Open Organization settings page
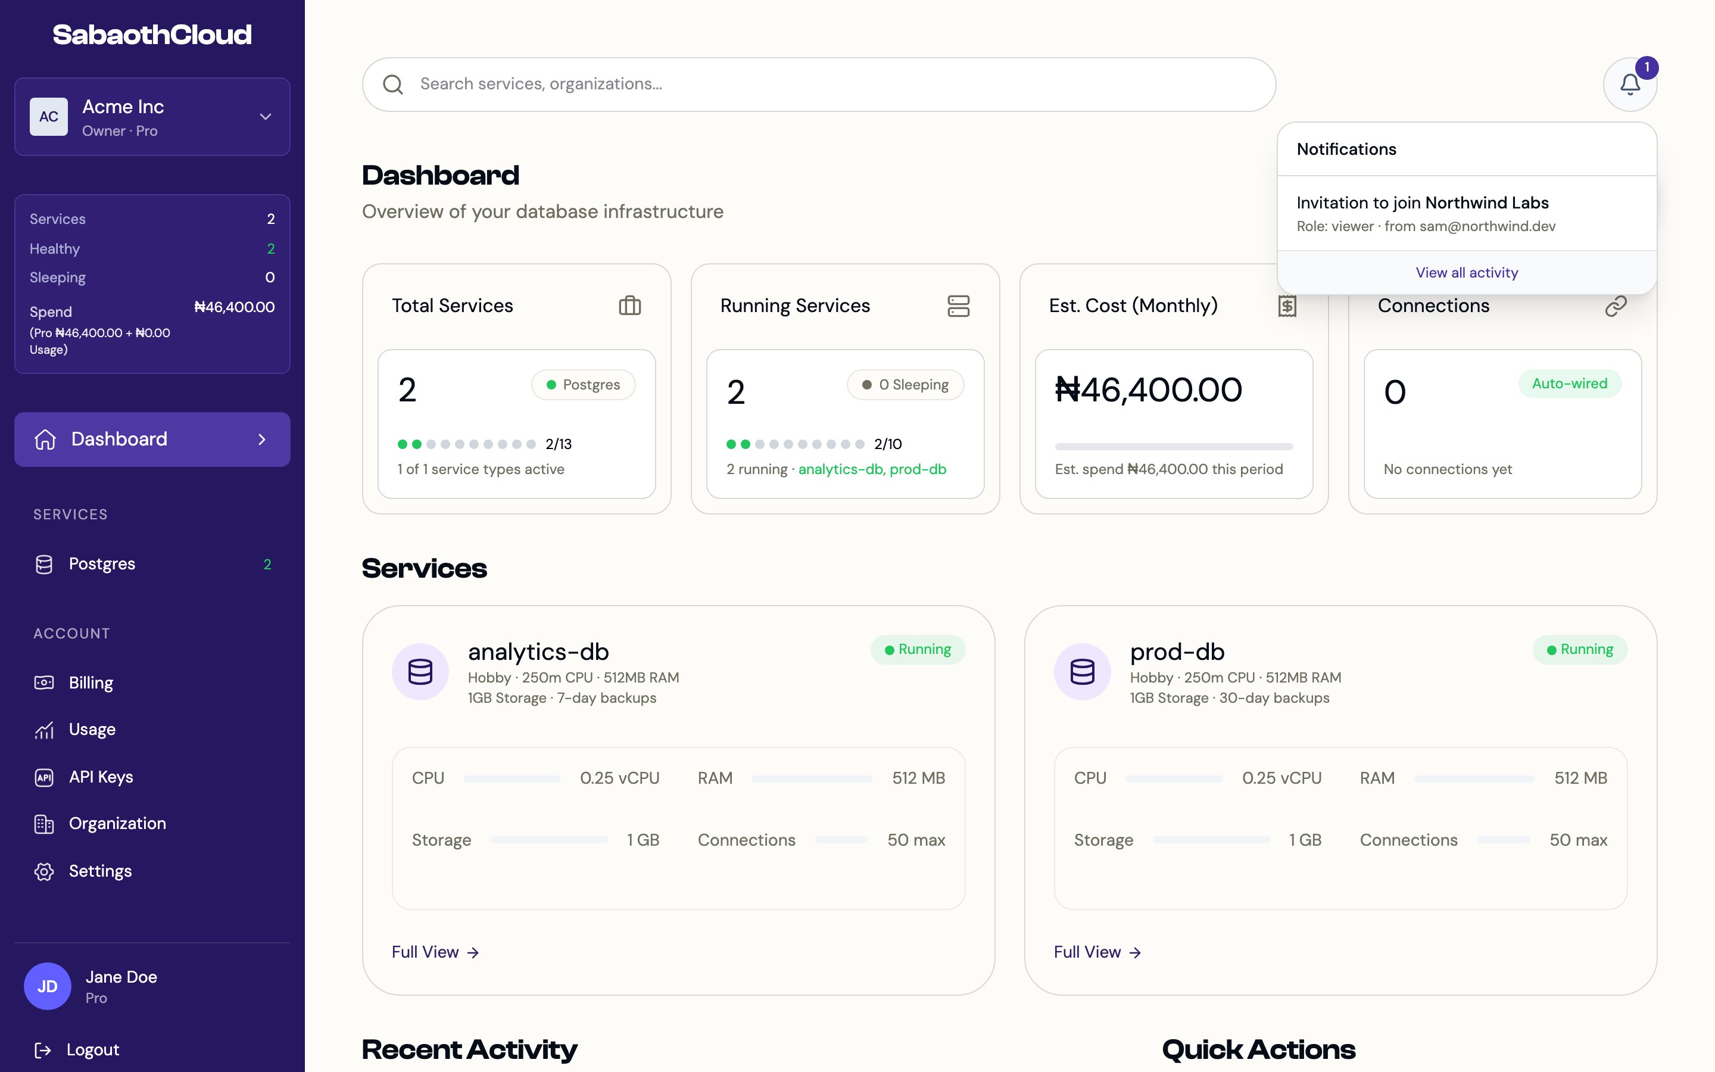Image resolution: width=1715 pixels, height=1072 pixels. 152,824
